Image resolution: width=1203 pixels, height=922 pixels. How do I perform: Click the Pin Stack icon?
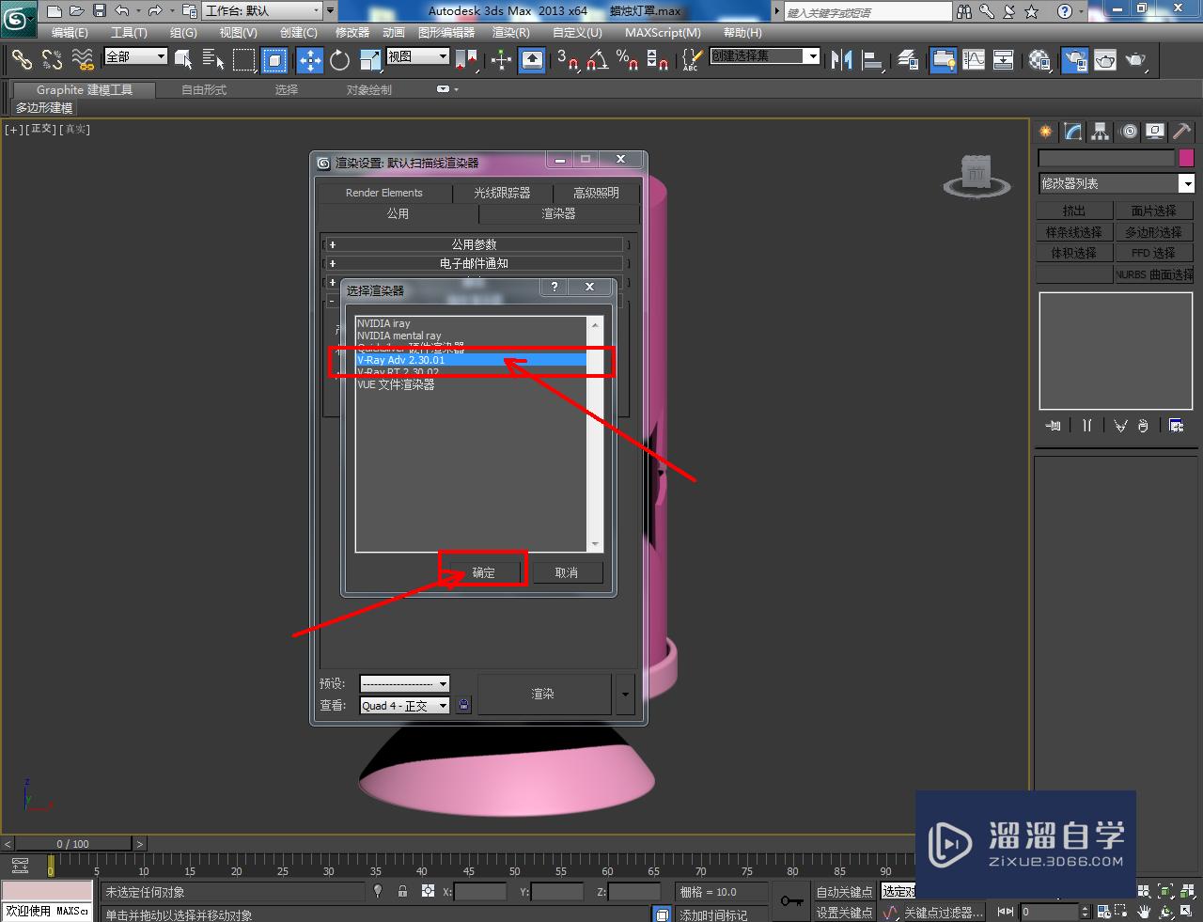(x=1053, y=426)
